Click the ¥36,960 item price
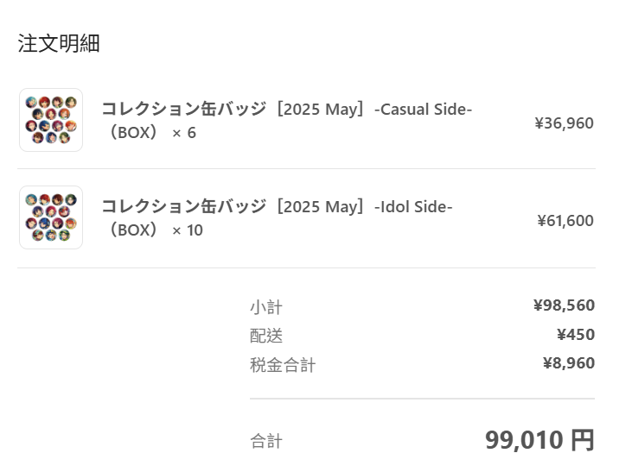632x472 pixels. click(x=564, y=123)
